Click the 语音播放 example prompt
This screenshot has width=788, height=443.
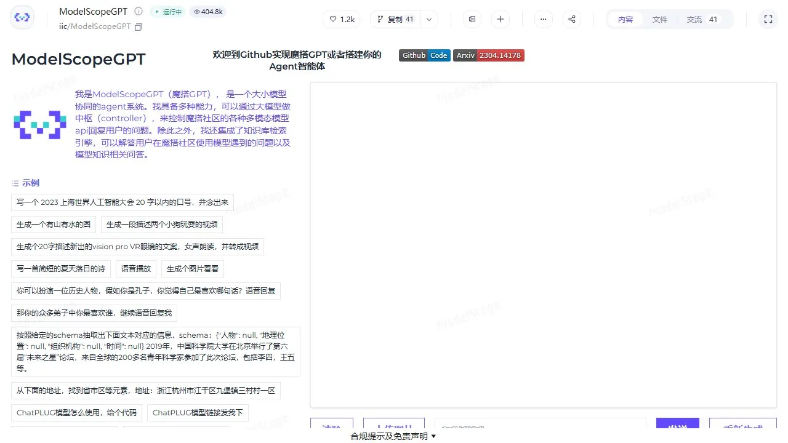(136, 269)
